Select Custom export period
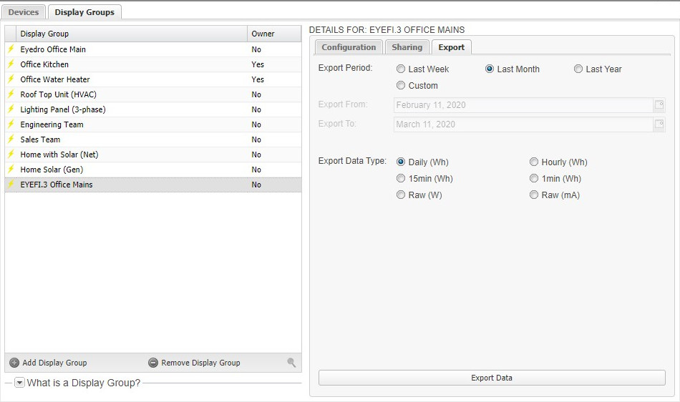Viewport: 680px width, 402px height. click(401, 85)
